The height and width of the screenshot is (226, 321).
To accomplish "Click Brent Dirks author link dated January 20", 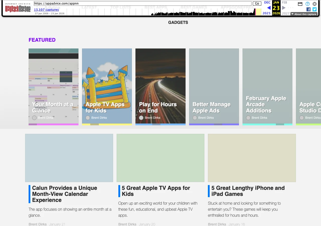I will pyautogui.click(x=127, y=224).
